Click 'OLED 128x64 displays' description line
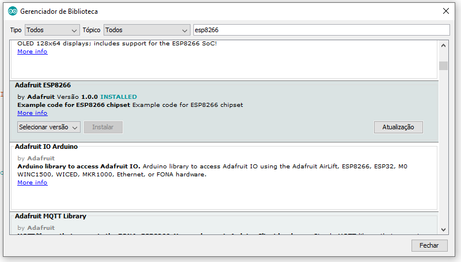 (x=117, y=44)
